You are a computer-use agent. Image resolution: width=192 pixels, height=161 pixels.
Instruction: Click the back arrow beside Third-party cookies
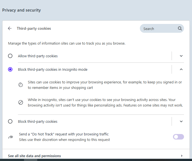click(10, 28)
